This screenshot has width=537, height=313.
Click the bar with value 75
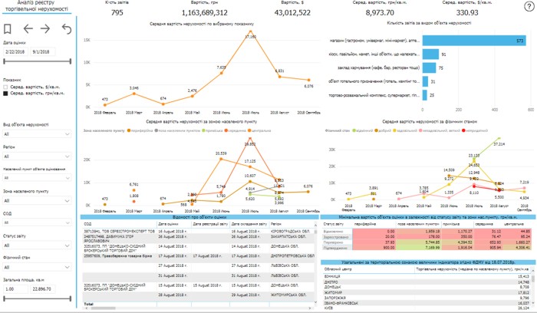(x=429, y=68)
